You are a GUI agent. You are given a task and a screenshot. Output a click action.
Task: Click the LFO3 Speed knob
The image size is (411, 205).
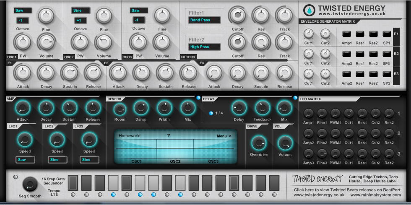89,140
